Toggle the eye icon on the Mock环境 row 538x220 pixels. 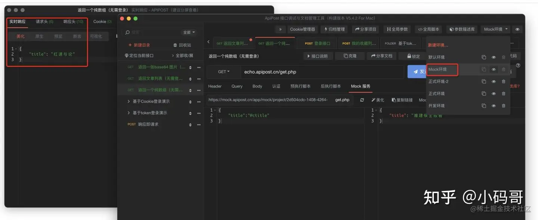point(494,69)
